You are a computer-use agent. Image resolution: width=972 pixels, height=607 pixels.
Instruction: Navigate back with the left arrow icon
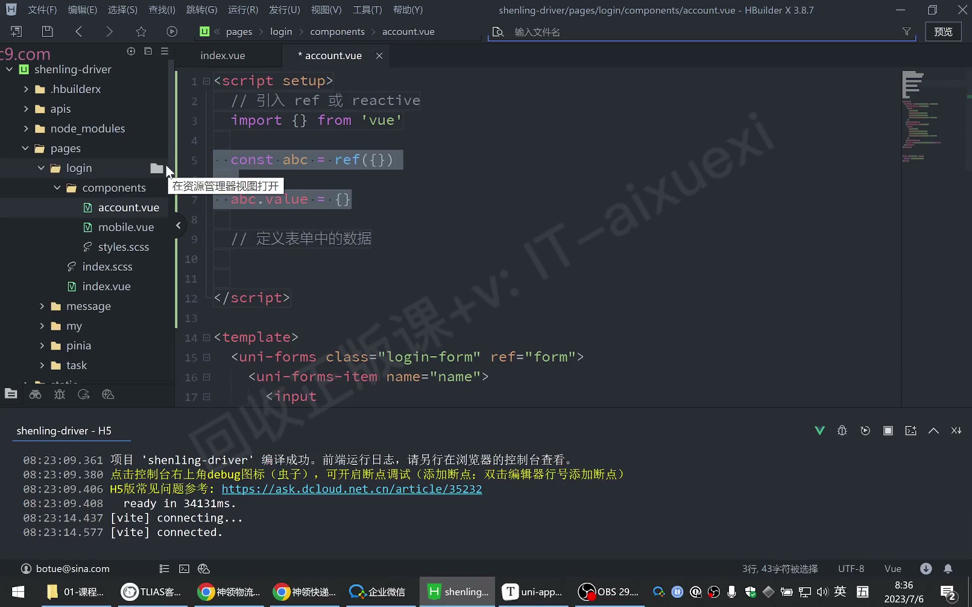pyautogui.click(x=78, y=31)
